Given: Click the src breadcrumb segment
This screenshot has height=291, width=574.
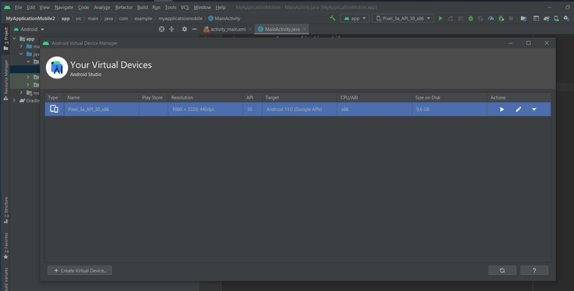Looking at the screenshot, I should pyautogui.click(x=79, y=18).
